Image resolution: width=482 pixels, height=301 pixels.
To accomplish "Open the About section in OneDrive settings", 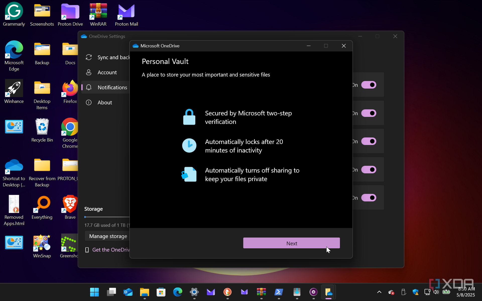I will [105, 102].
